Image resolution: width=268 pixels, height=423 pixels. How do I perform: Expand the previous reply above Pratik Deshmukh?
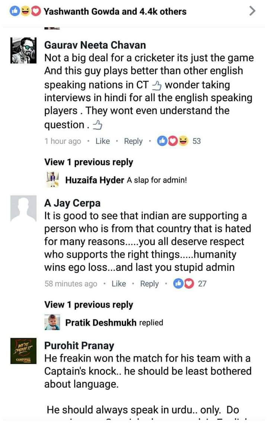89,305
